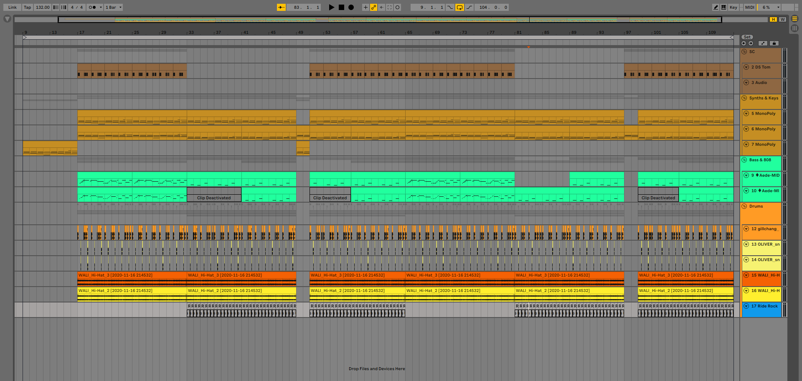Click the Set locator button

coord(747,37)
